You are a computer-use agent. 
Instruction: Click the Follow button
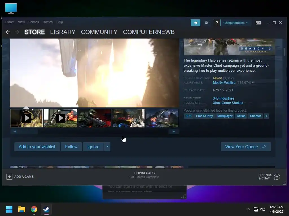coord(71,147)
